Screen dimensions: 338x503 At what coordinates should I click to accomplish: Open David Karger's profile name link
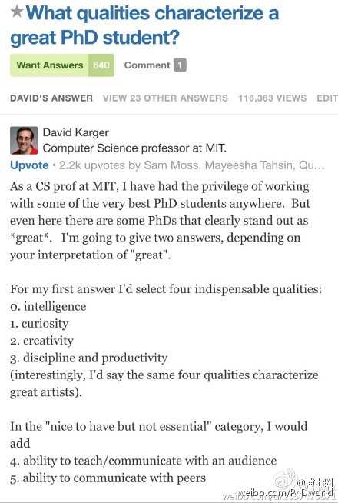point(75,132)
